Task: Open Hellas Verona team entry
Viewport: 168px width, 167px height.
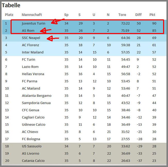Action: click(x=33, y=74)
